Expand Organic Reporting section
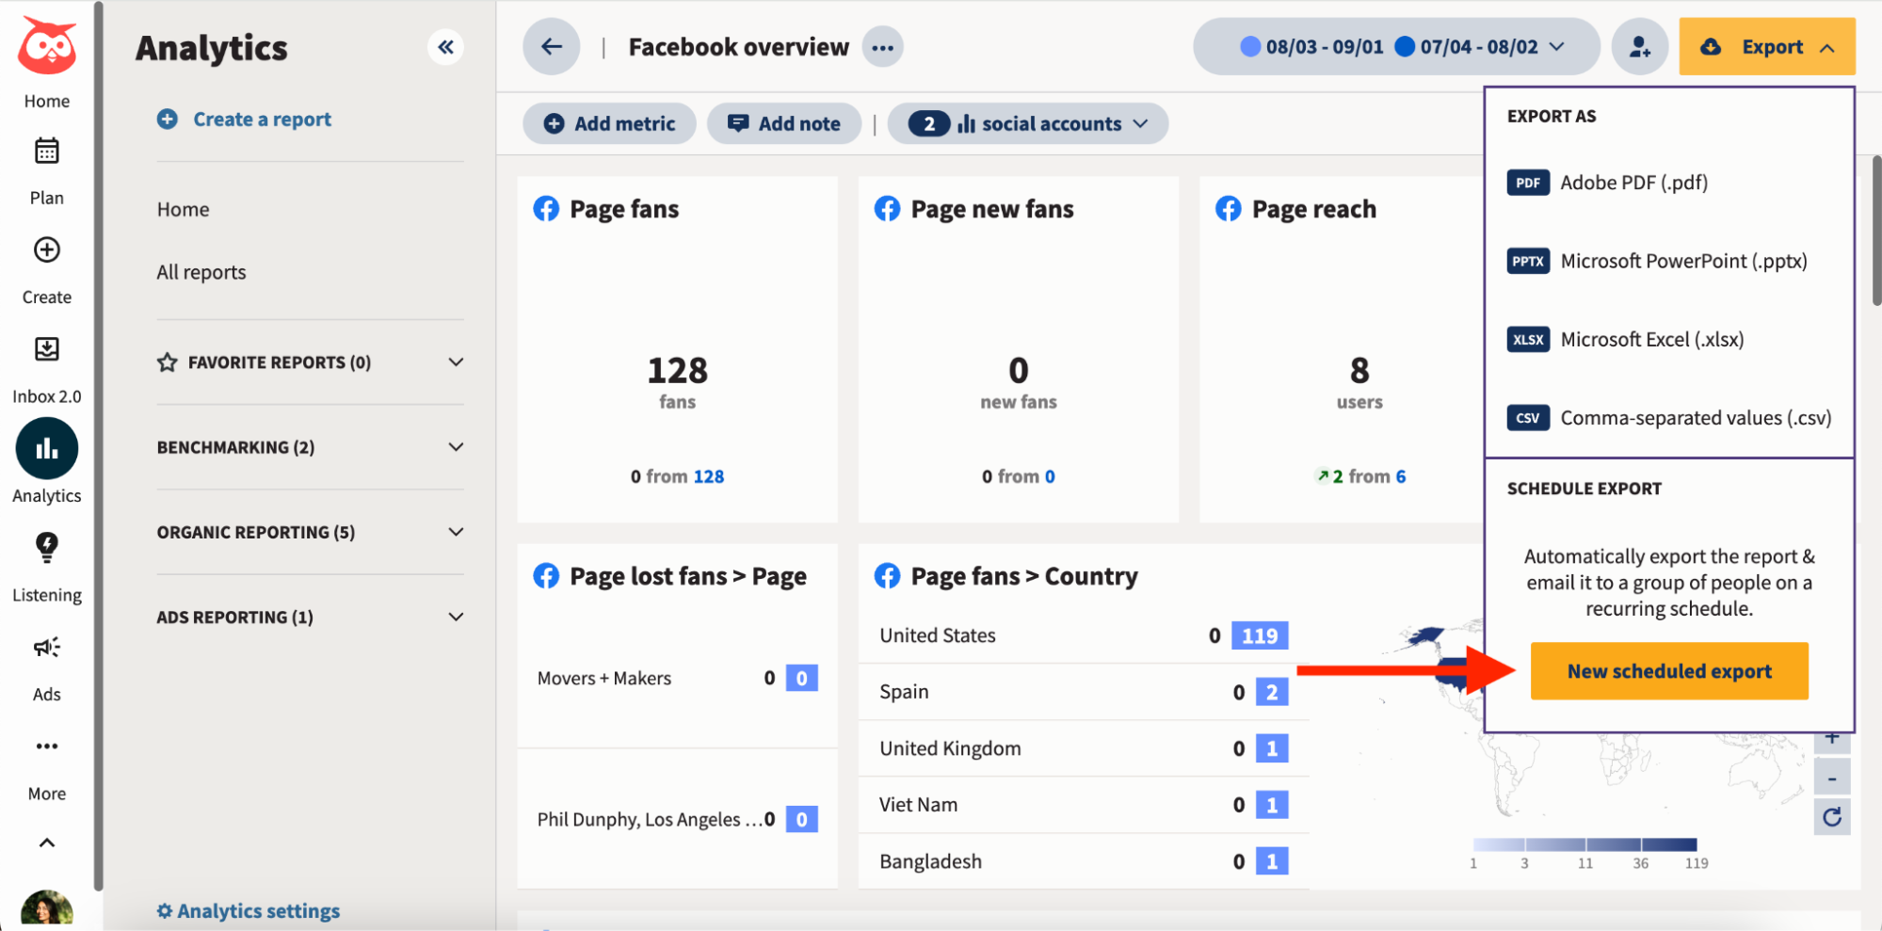This screenshot has width=1882, height=931. coord(311,532)
